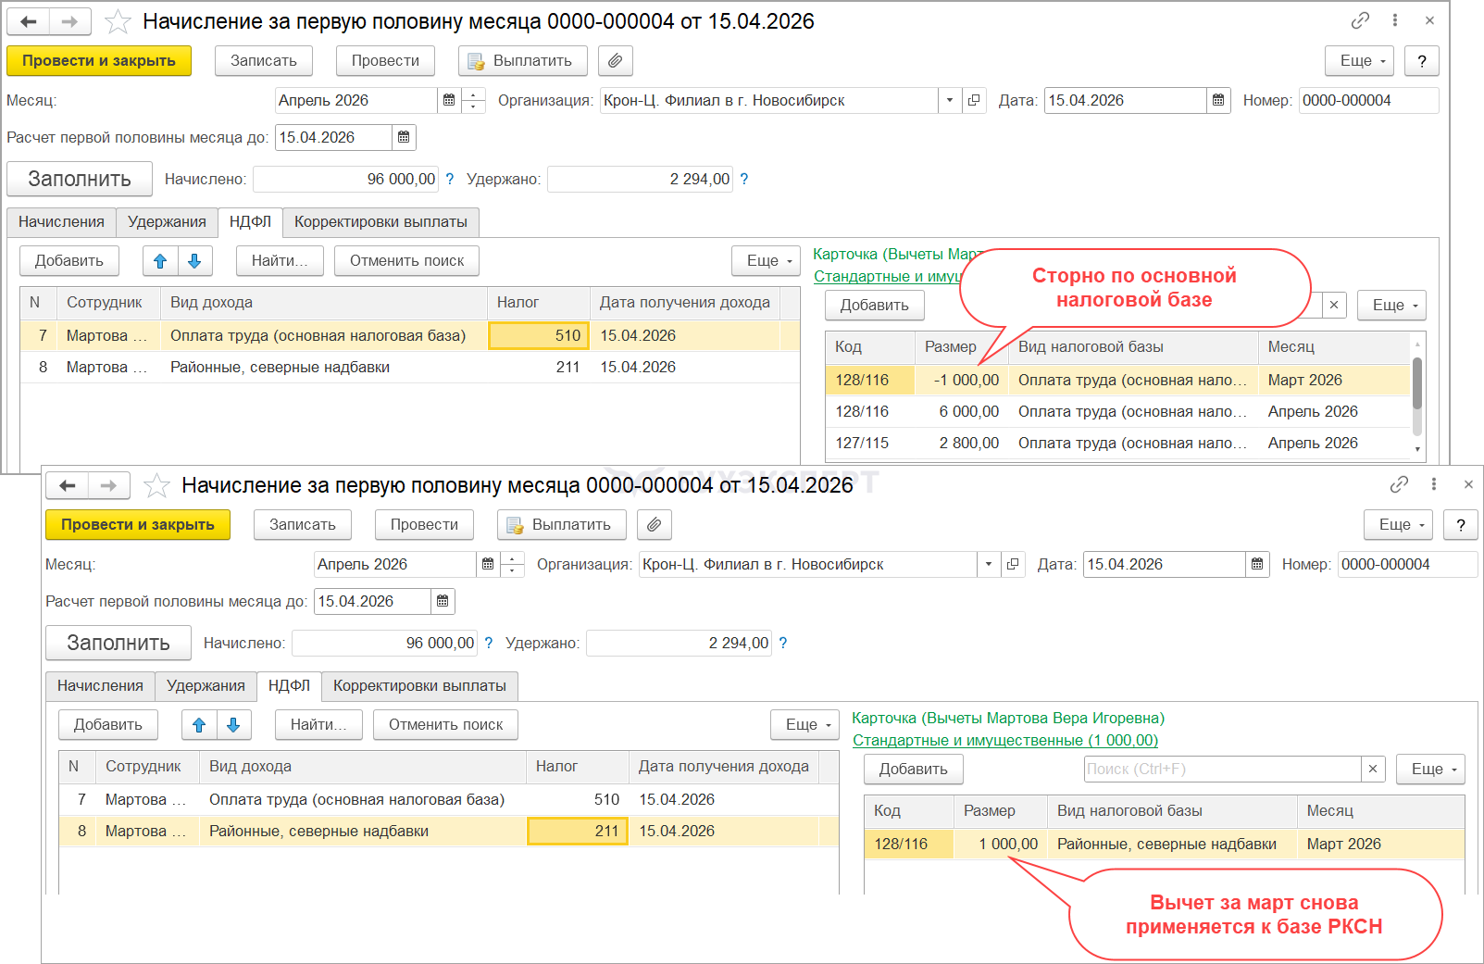The image size is (1484, 964).
Task: Open attached files paperclip in the upper window
Action: point(615,61)
